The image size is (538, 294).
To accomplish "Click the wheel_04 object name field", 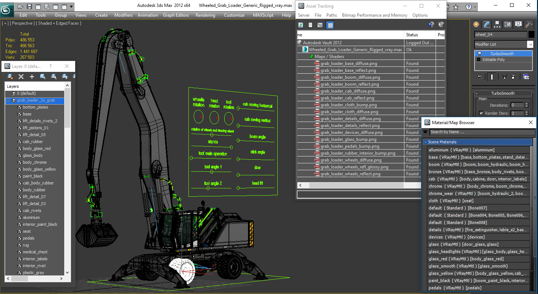I will coord(501,34).
